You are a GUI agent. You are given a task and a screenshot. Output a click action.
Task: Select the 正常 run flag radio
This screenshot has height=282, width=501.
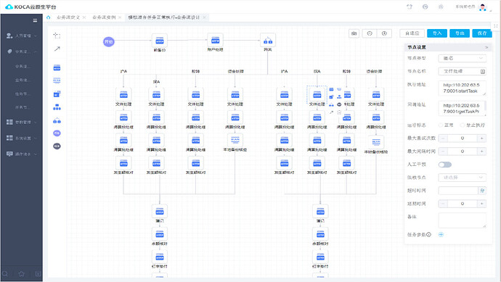click(x=441, y=125)
